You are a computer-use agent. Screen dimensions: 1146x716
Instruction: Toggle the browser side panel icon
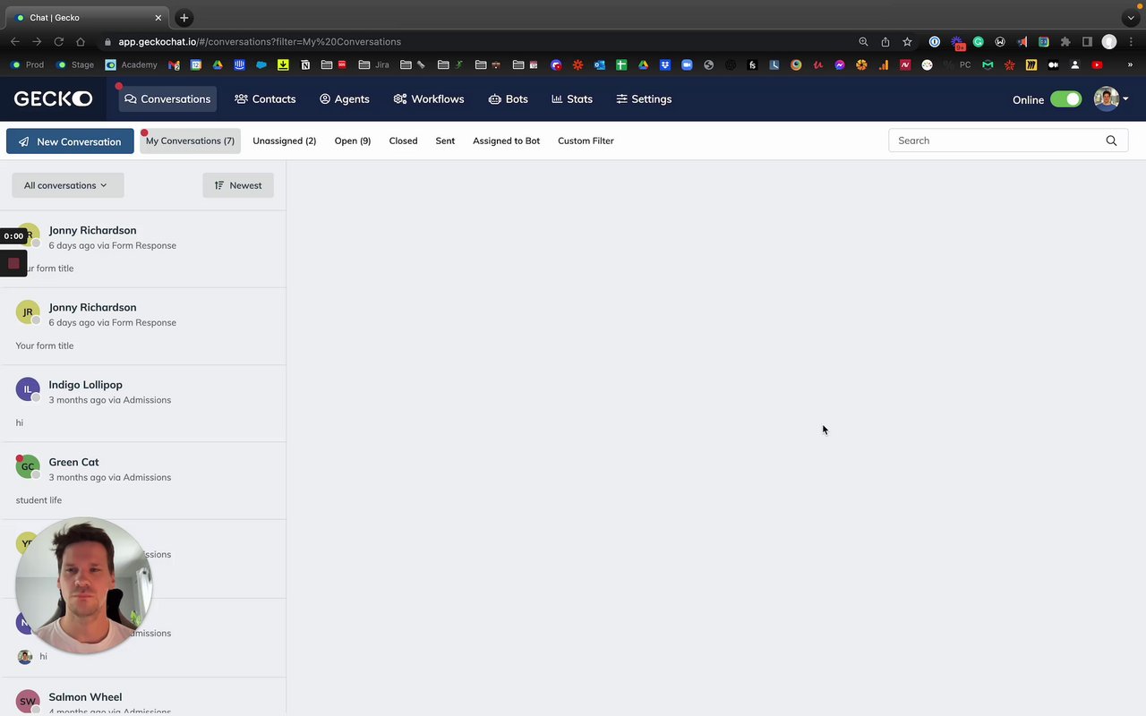tap(1087, 41)
